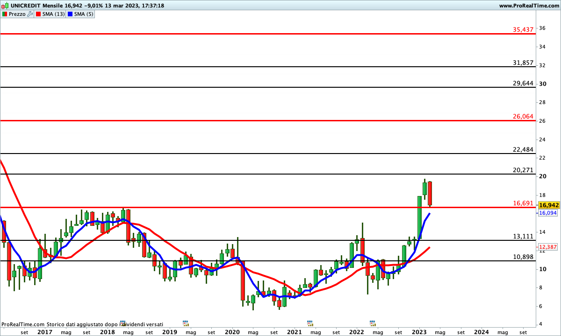The width and height of the screenshot is (561, 336).
Task: Click the red 12,387 SMA value tag
Action: (x=548, y=247)
